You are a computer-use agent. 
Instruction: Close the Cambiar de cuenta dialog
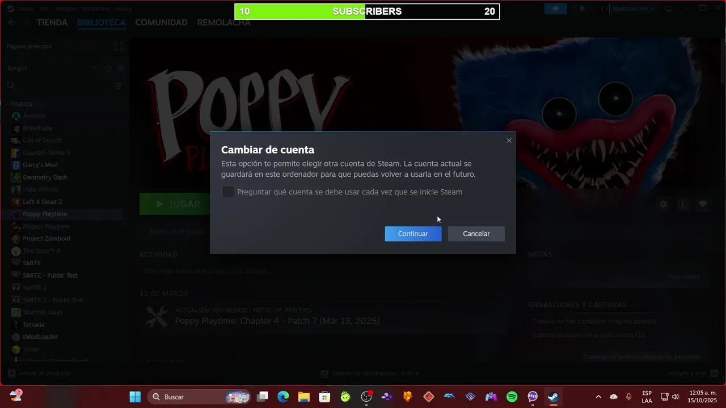[509, 141]
